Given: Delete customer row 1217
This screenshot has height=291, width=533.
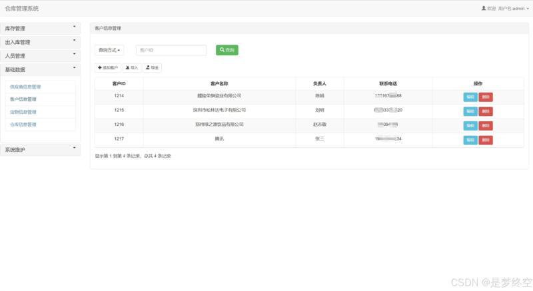Looking at the screenshot, I should [486, 140].
